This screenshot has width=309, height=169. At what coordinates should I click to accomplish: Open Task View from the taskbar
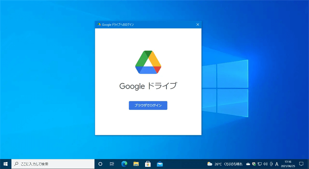(x=112, y=164)
